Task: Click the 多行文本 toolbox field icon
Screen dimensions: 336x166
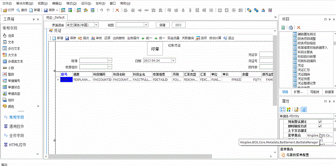Action: tap(5, 49)
